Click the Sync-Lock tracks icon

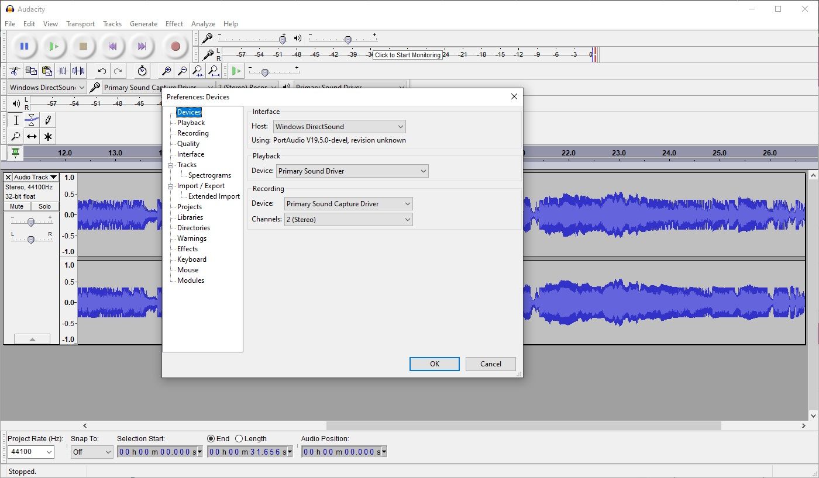[x=142, y=71]
